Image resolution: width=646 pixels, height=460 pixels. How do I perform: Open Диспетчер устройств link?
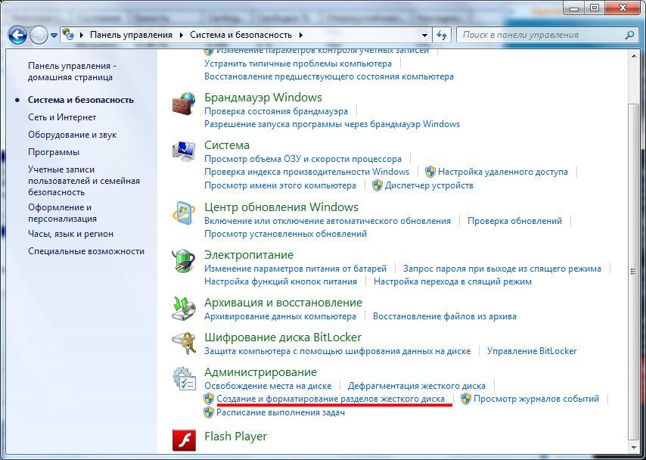[429, 185]
